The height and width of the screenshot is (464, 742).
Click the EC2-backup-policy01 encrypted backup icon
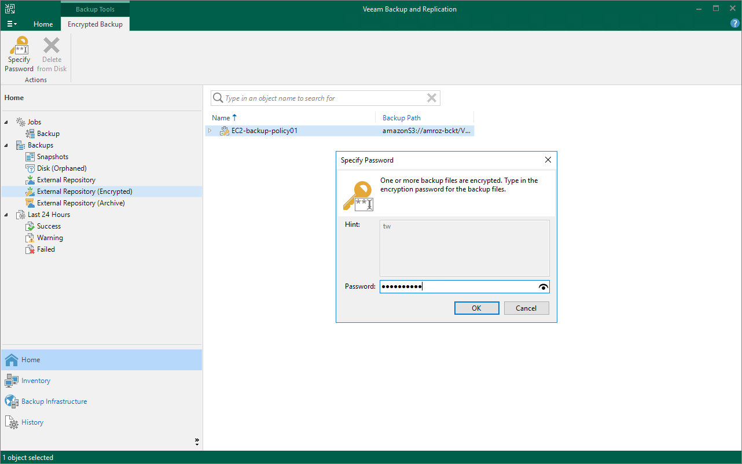click(225, 131)
